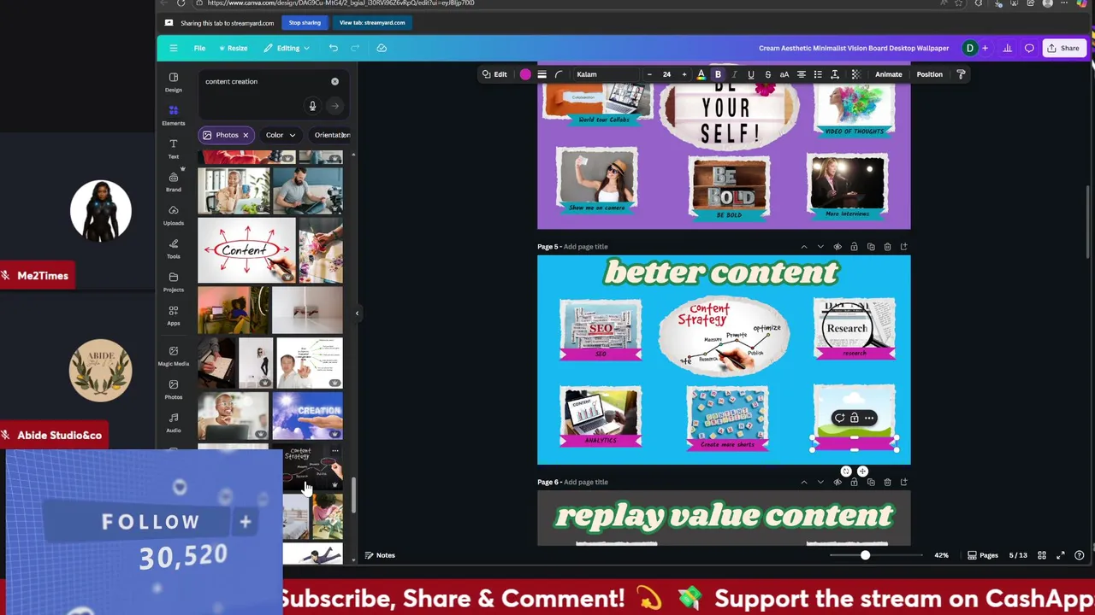Open the Elements panel in sidebar
This screenshot has height=615, width=1095.
[x=174, y=115]
